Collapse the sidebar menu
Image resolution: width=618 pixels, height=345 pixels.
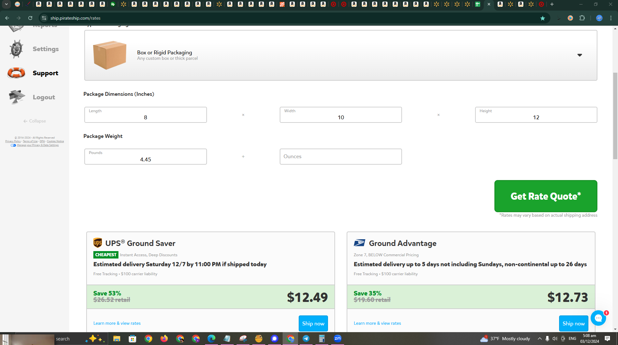[x=34, y=121]
